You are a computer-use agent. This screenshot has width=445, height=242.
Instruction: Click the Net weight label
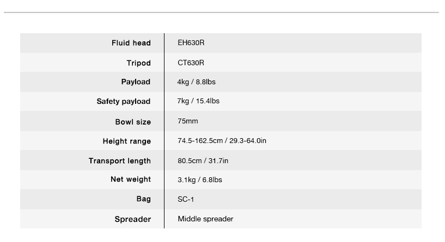[131, 179]
